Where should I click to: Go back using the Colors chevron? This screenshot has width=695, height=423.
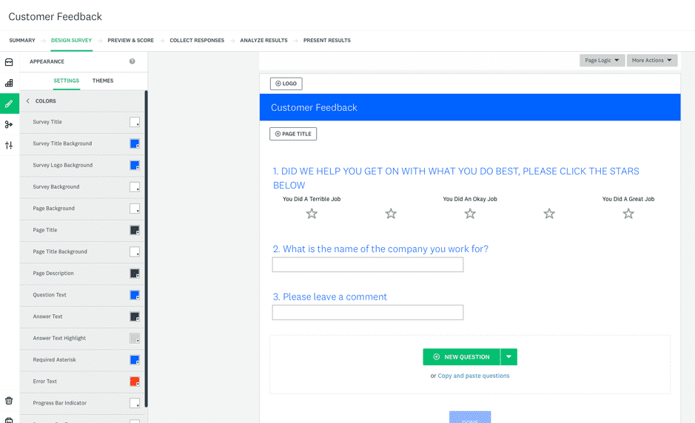(x=28, y=101)
